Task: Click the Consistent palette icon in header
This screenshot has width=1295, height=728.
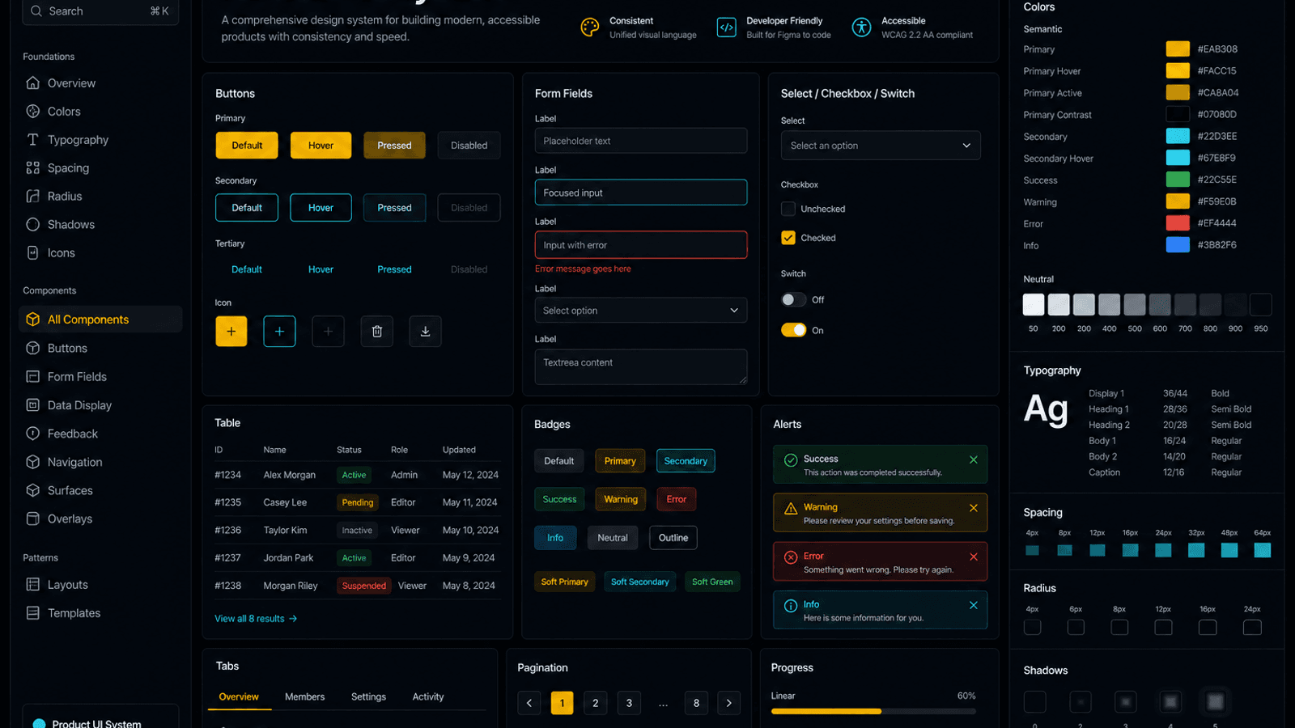Action: click(590, 28)
